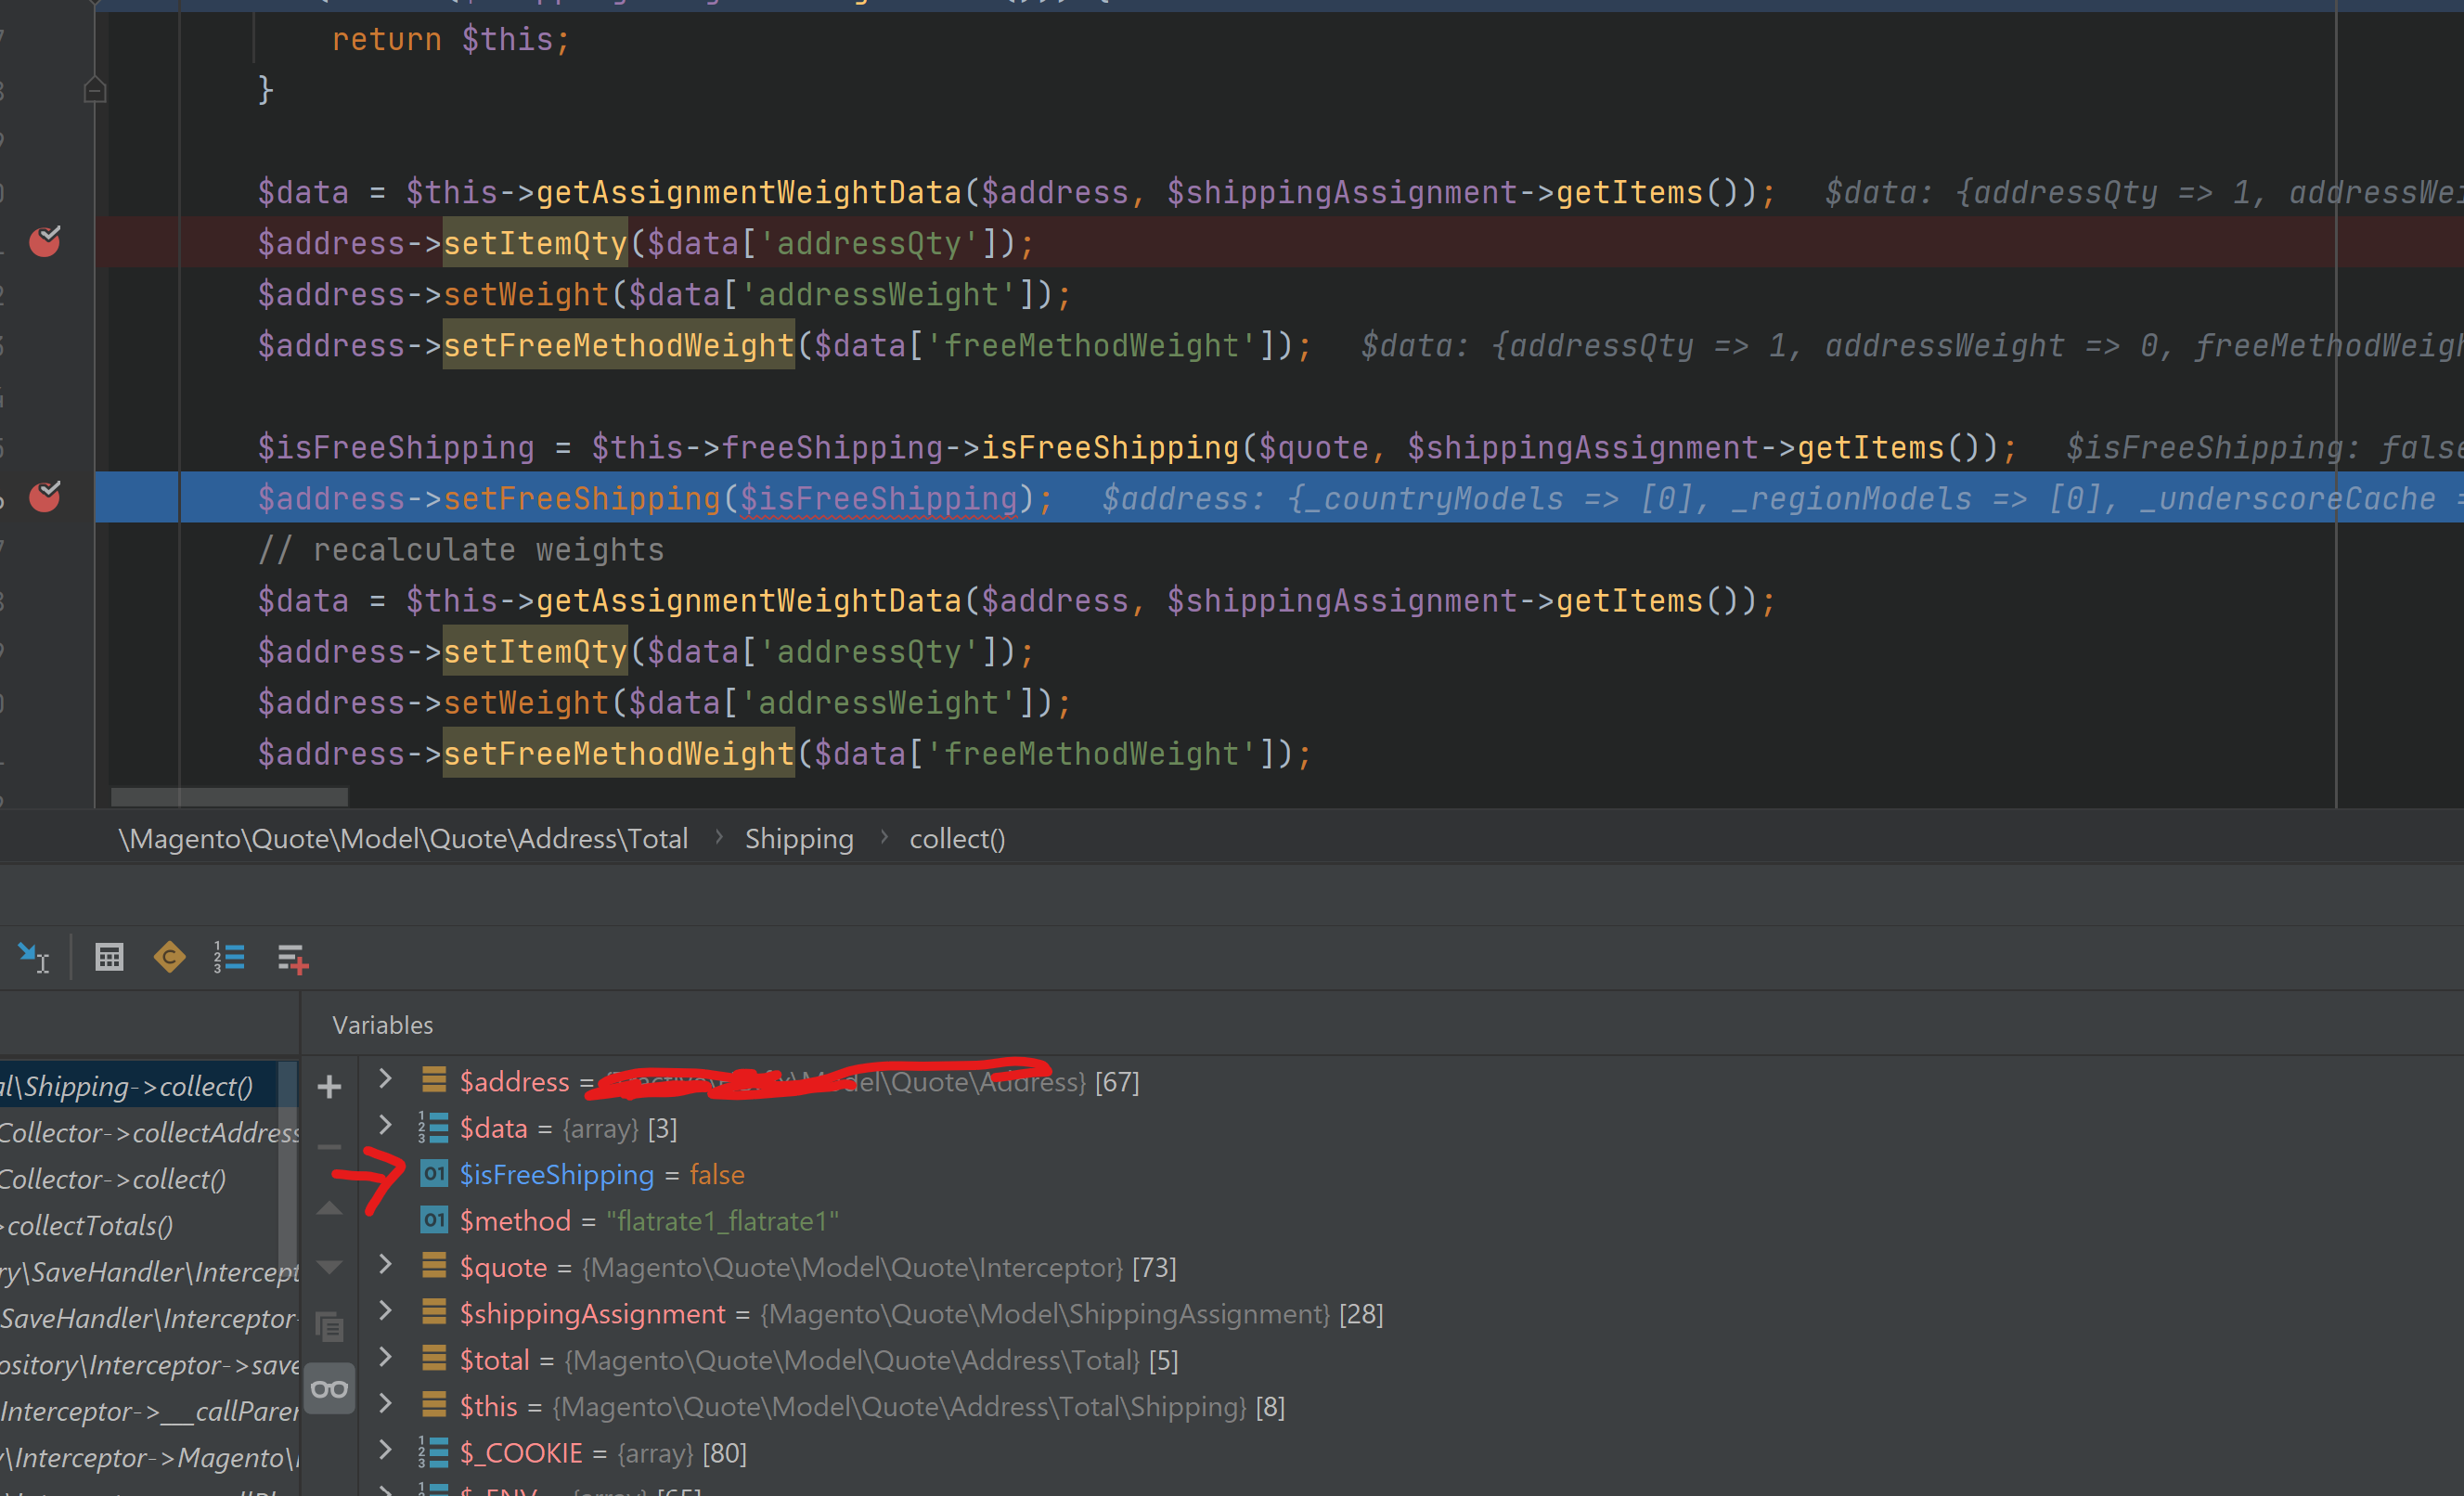Expand the $data array node
2464x1496 pixels.
click(385, 1126)
